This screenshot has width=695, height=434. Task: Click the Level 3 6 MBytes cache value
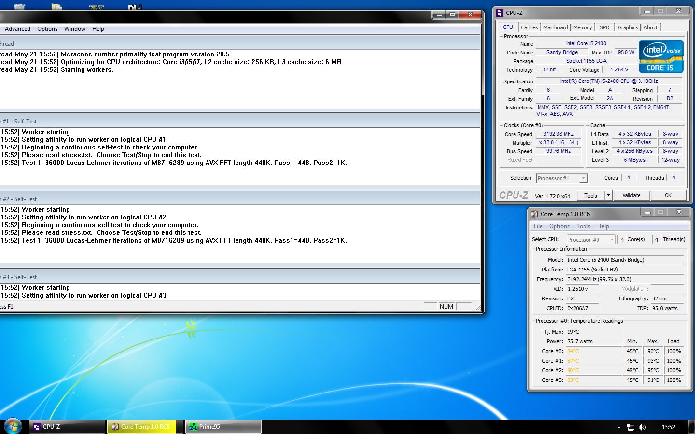[634, 160]
